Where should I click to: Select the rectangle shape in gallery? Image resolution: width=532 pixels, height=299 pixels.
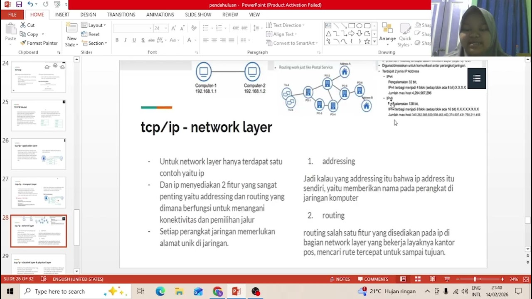tap(352, 26)
